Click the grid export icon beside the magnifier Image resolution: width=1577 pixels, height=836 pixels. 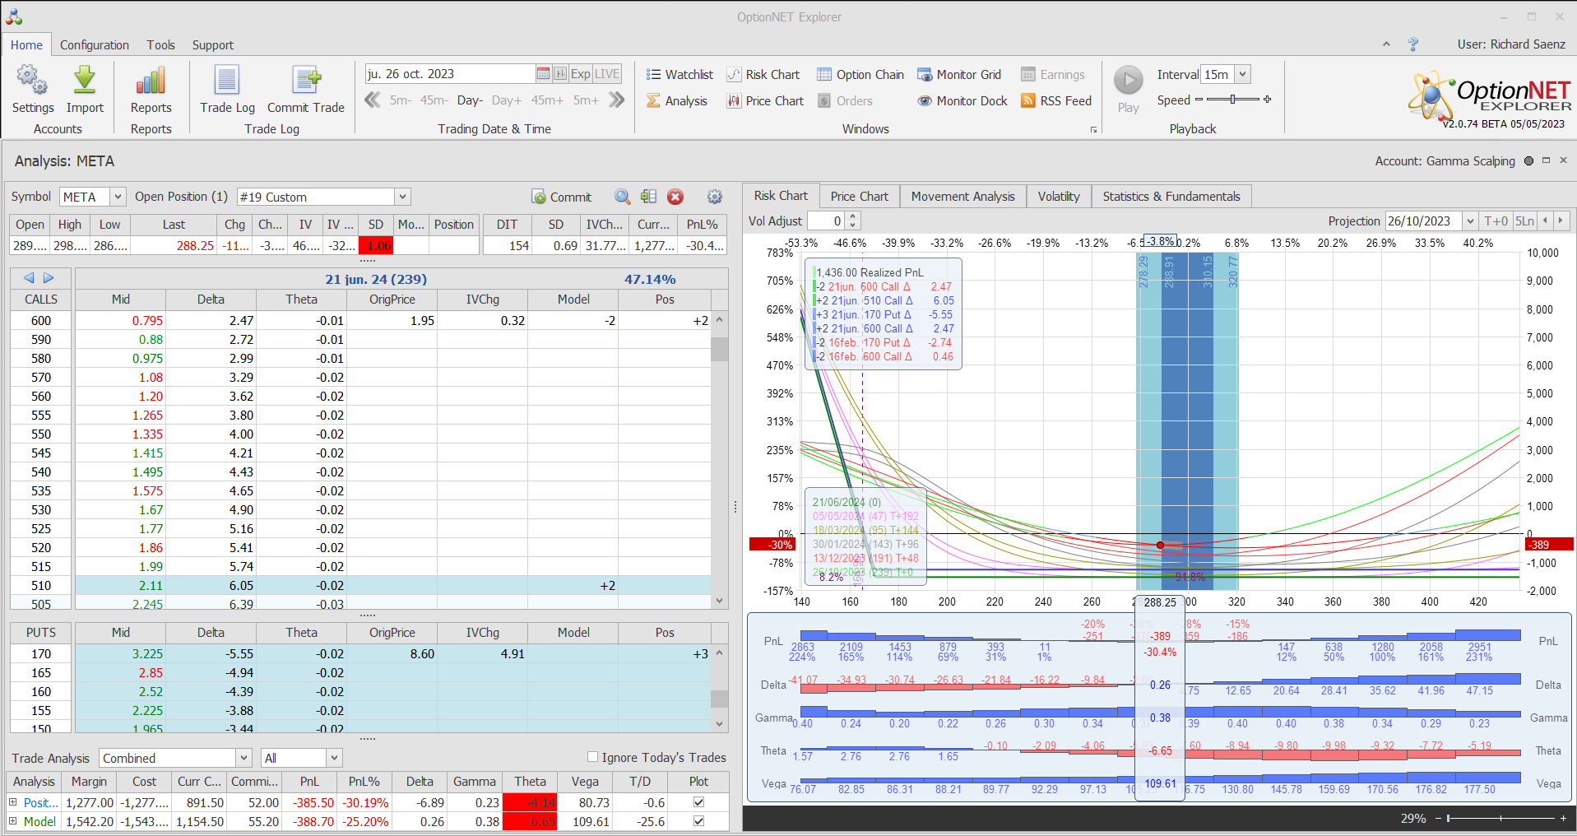649,197
